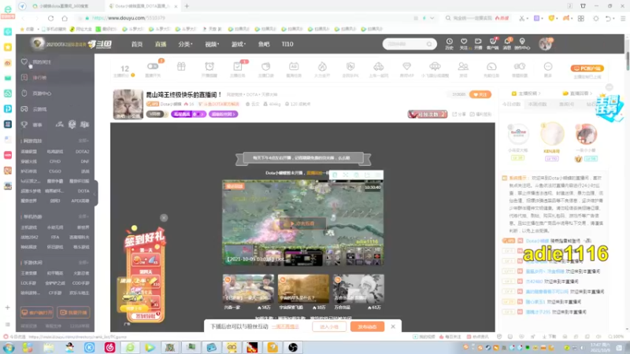The image size is (630, 354).
Task: Click the magnifier icon in site search box
Action: pyautogui.click(x=429, y=44)
